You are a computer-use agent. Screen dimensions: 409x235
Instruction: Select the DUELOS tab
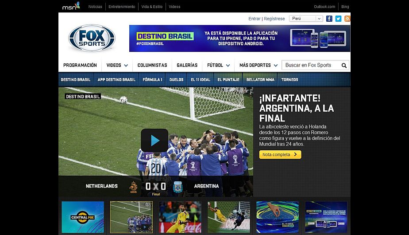pos(176,79)
